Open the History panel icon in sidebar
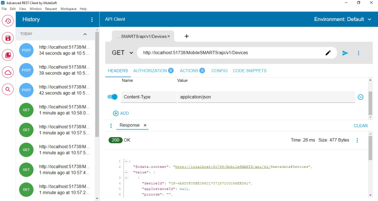 8,21
